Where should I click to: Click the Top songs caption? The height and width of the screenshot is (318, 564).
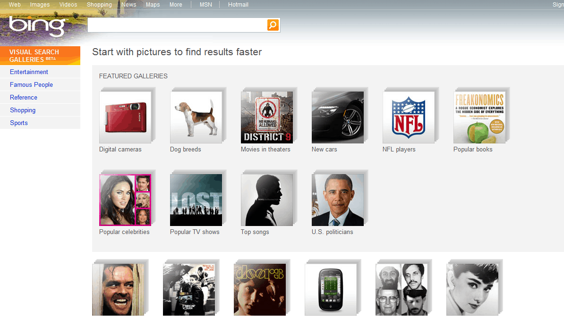[x=255, y=232]
